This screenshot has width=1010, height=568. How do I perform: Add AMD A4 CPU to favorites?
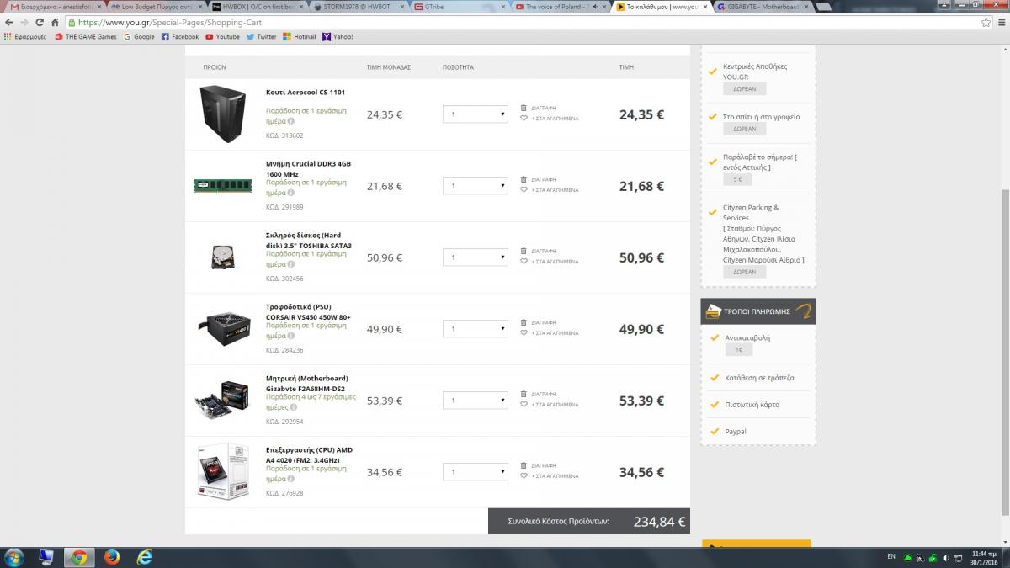(x=524, y=476)
